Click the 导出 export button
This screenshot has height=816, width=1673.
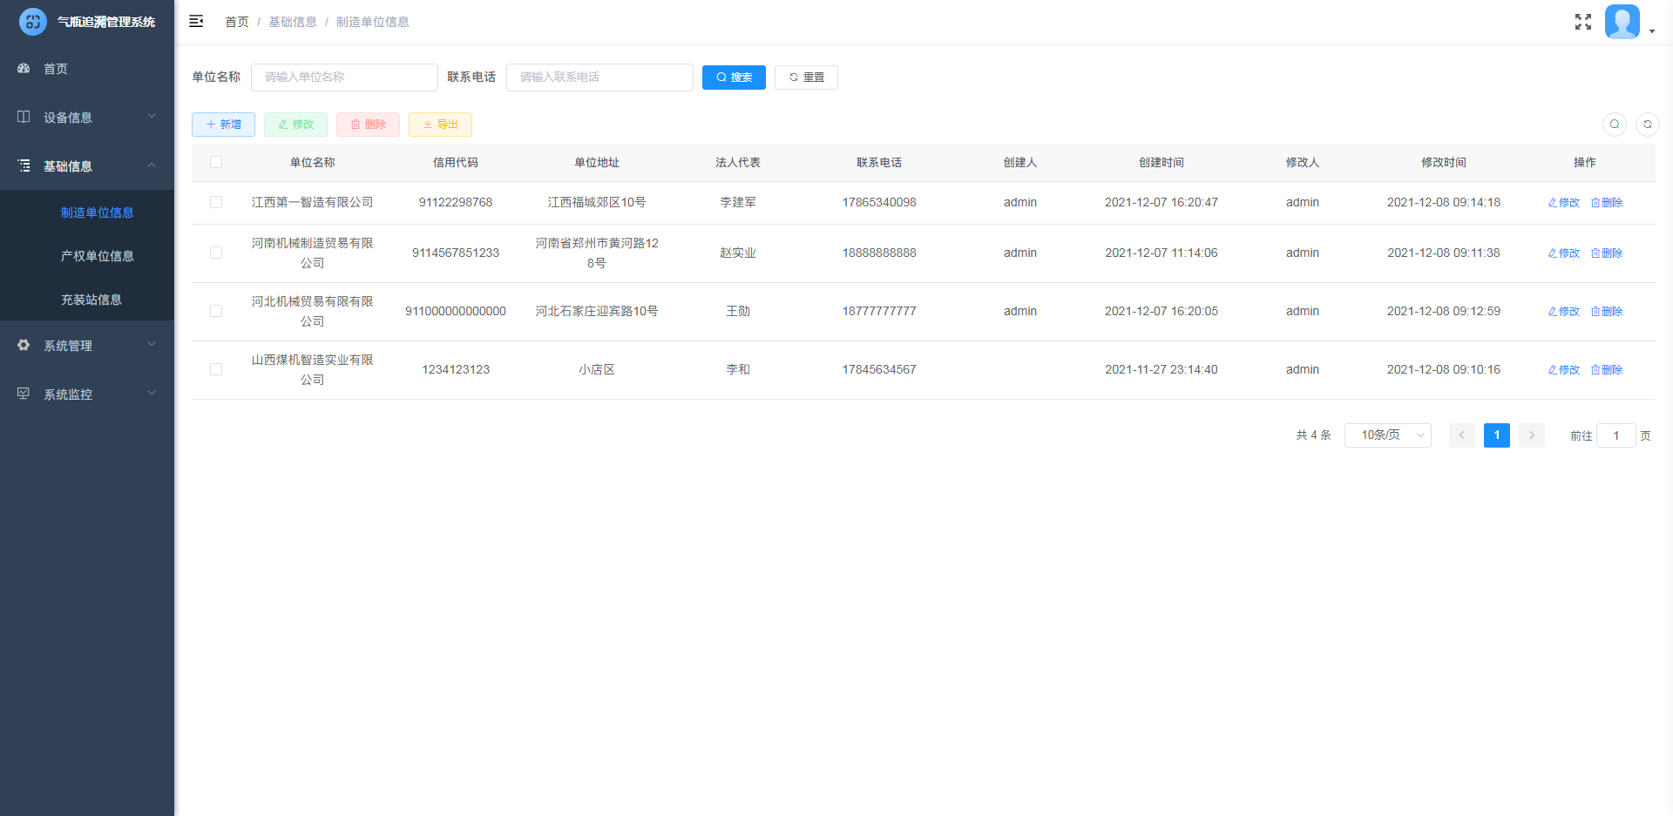440,125
